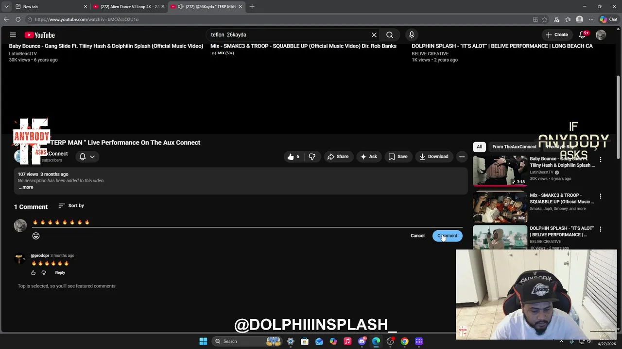Click the browser address bar URL
Viewport: 622px width, 349px height.
[x=86, y=19]
